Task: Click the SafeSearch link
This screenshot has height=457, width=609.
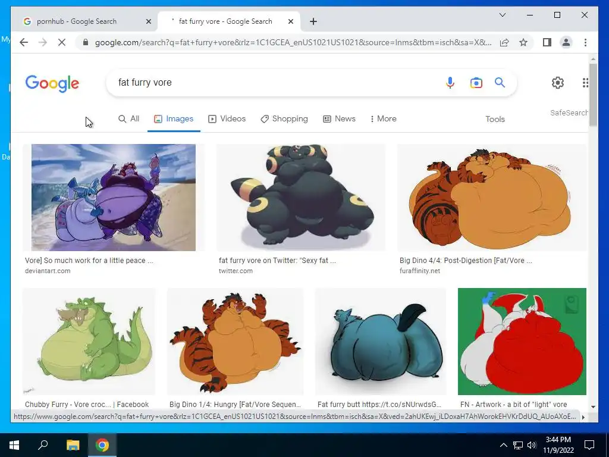Action: 569,112
